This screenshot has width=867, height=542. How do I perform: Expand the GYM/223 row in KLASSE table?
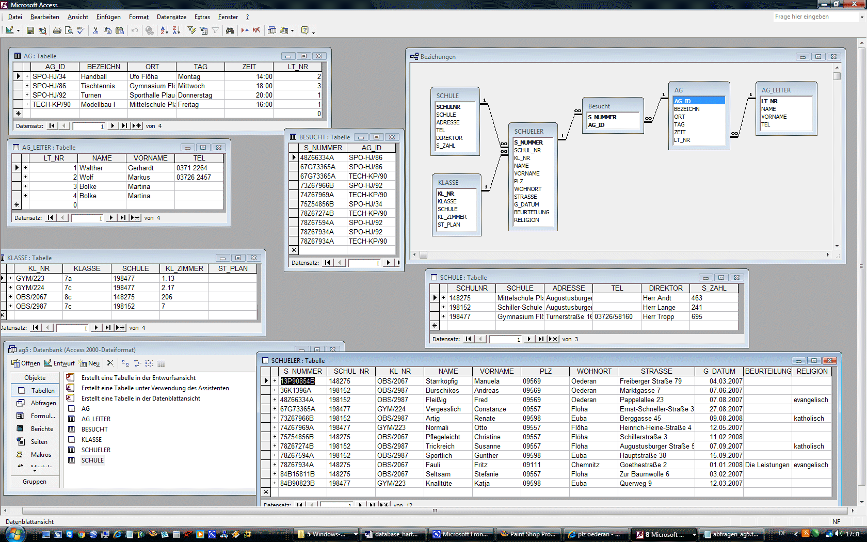tap(10, 278)
